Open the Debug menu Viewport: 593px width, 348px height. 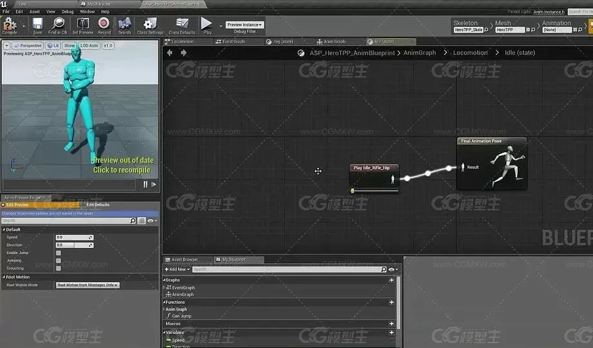(68, 12)
